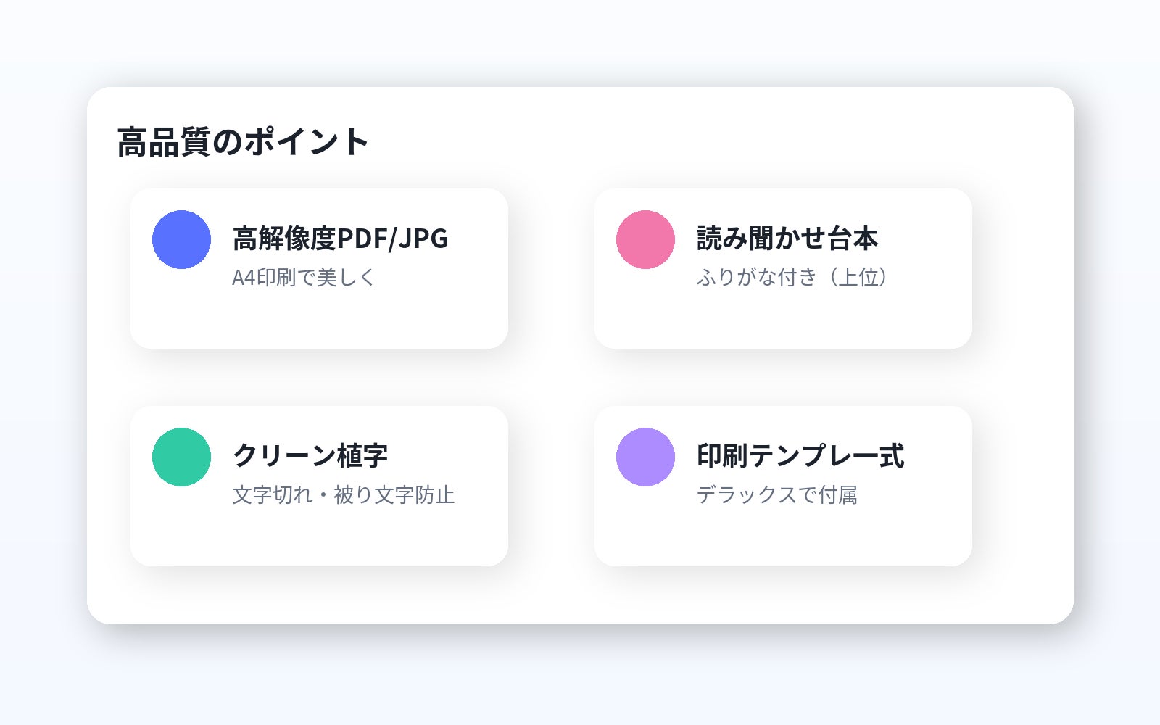
Task: Select the purple circle icon next to 印刷テンプレー式
Action: click(645, 457)
